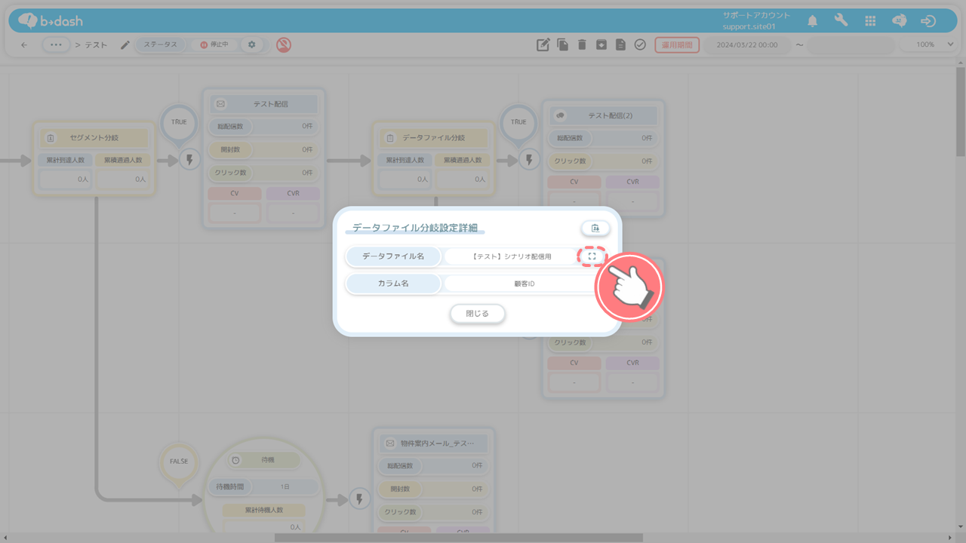Click the 累計待機人数 label
This screenshot has height=543, width=966.
tap(263, 511)
